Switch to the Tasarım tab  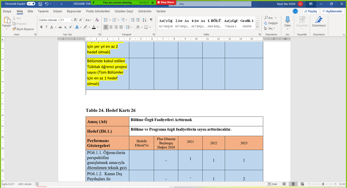pos(43,11)
